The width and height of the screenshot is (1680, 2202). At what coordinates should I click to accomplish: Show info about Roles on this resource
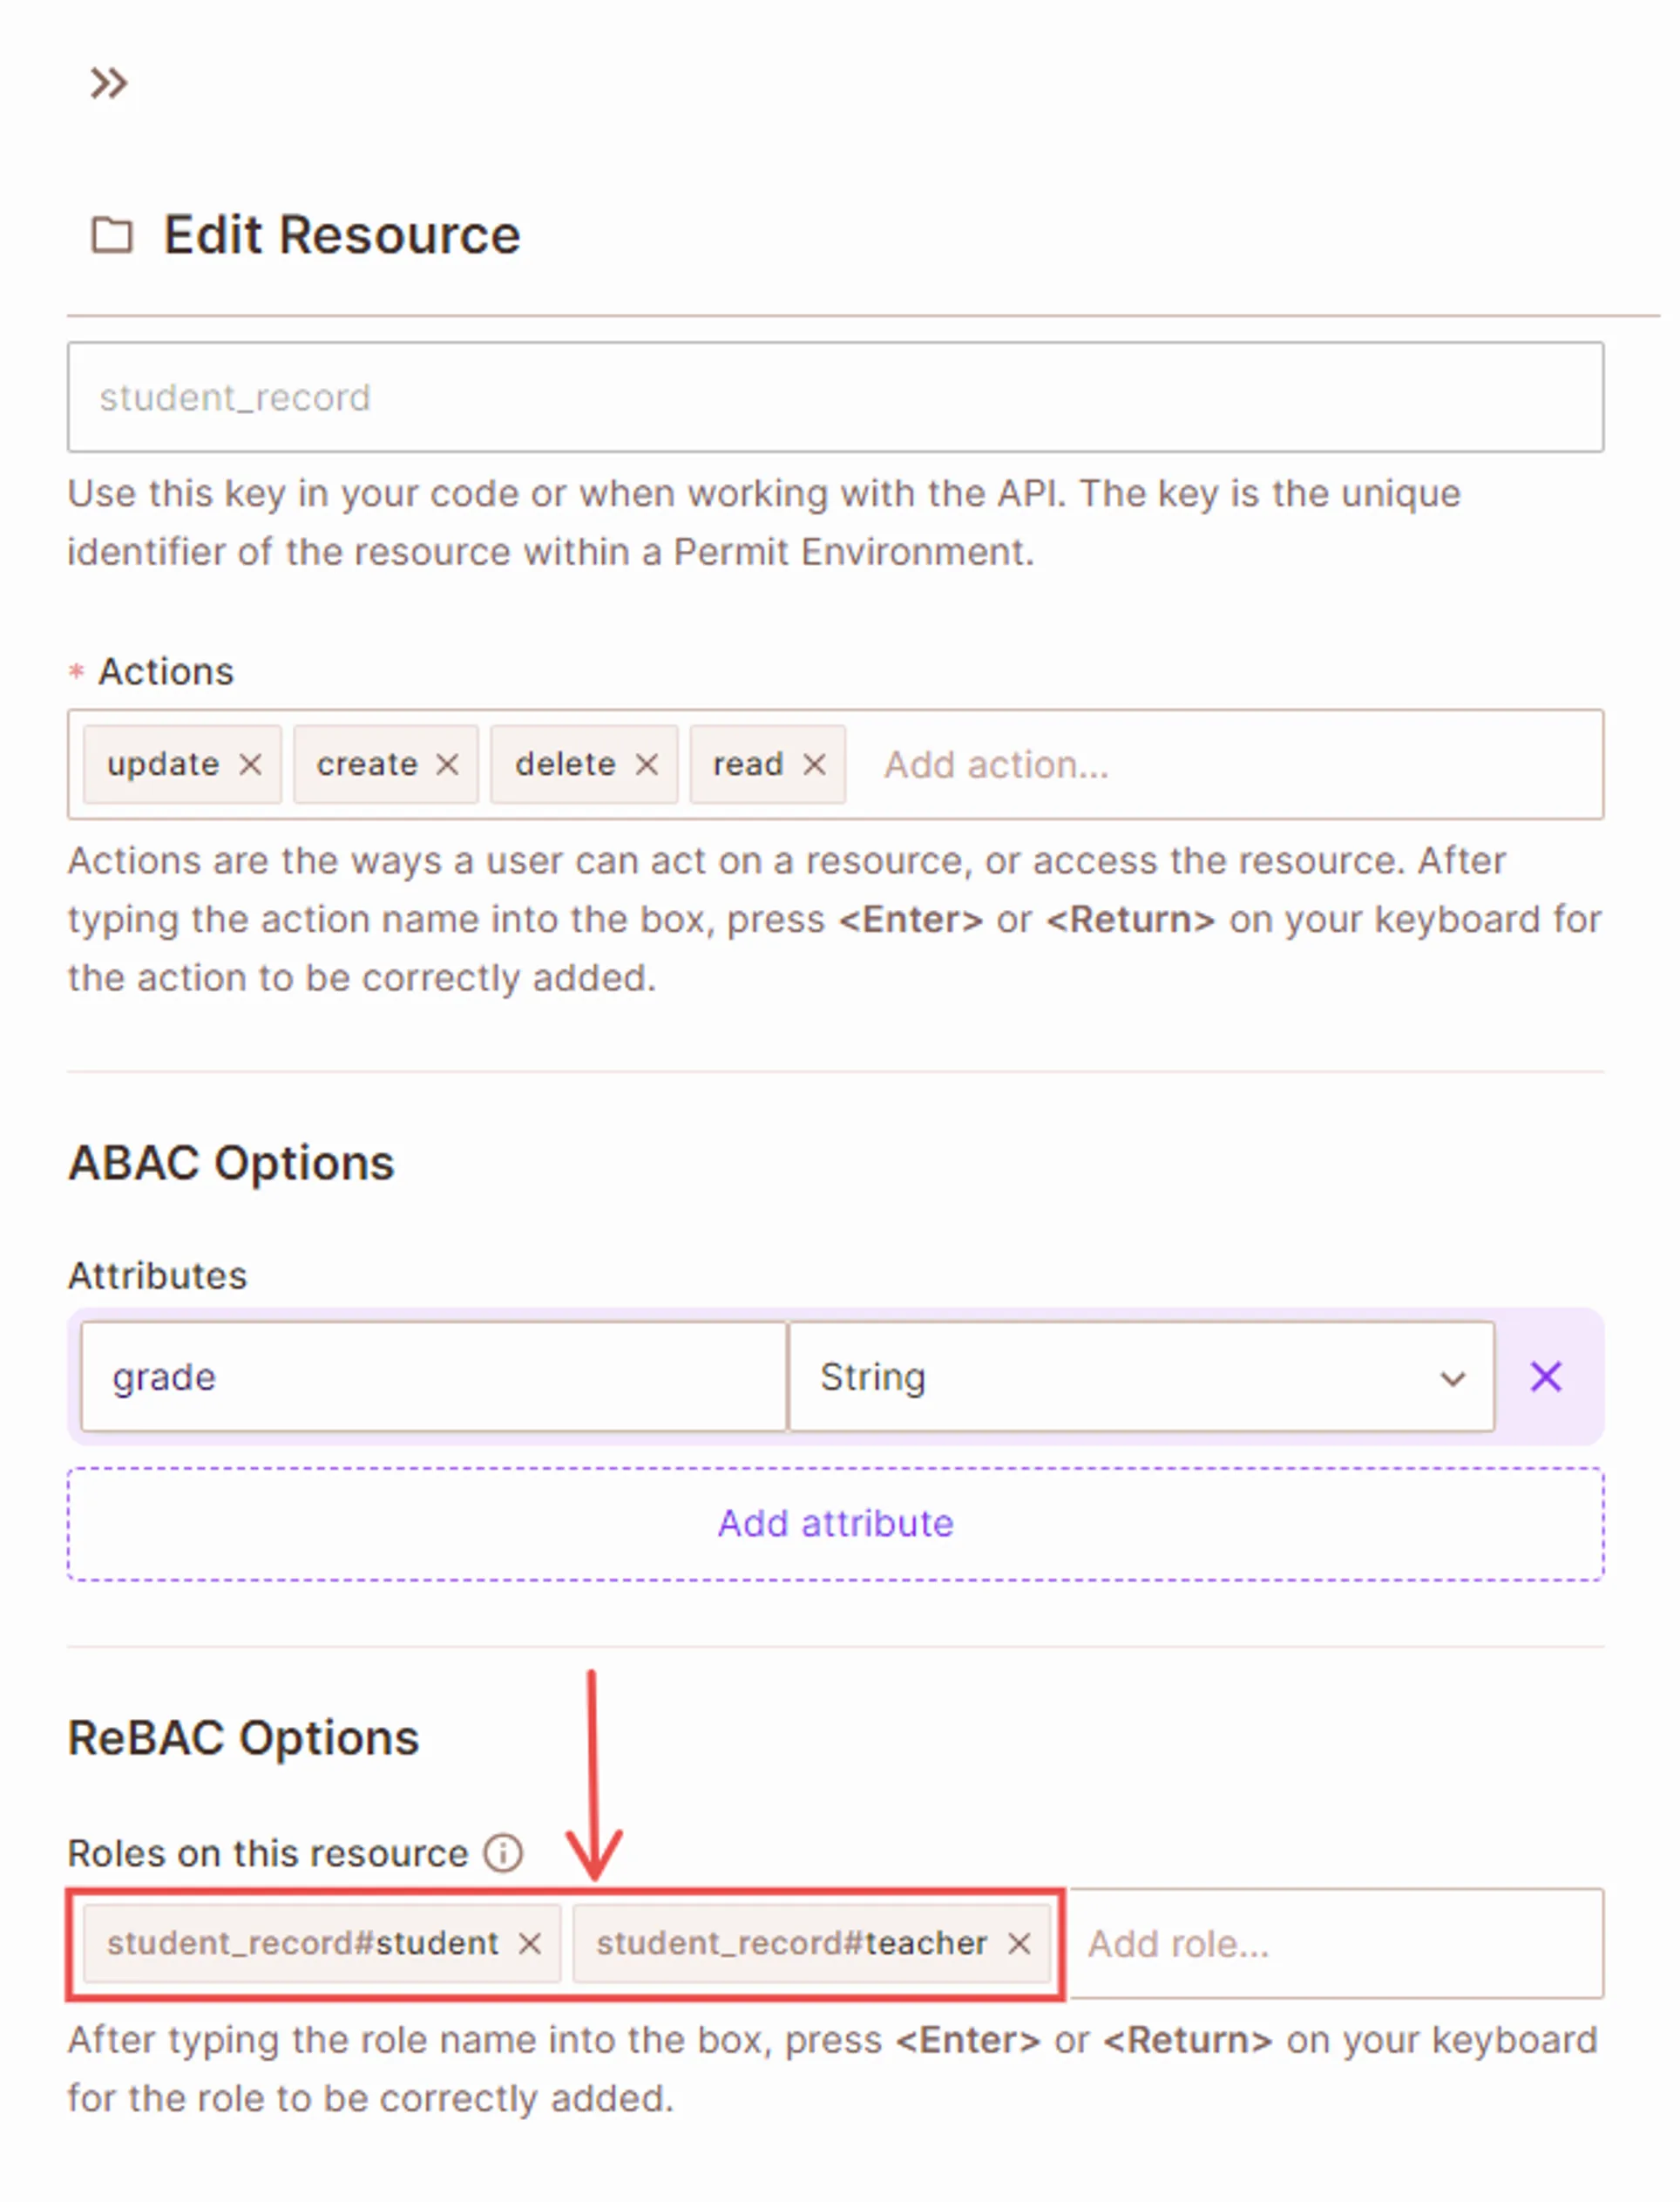(503, 1852)
